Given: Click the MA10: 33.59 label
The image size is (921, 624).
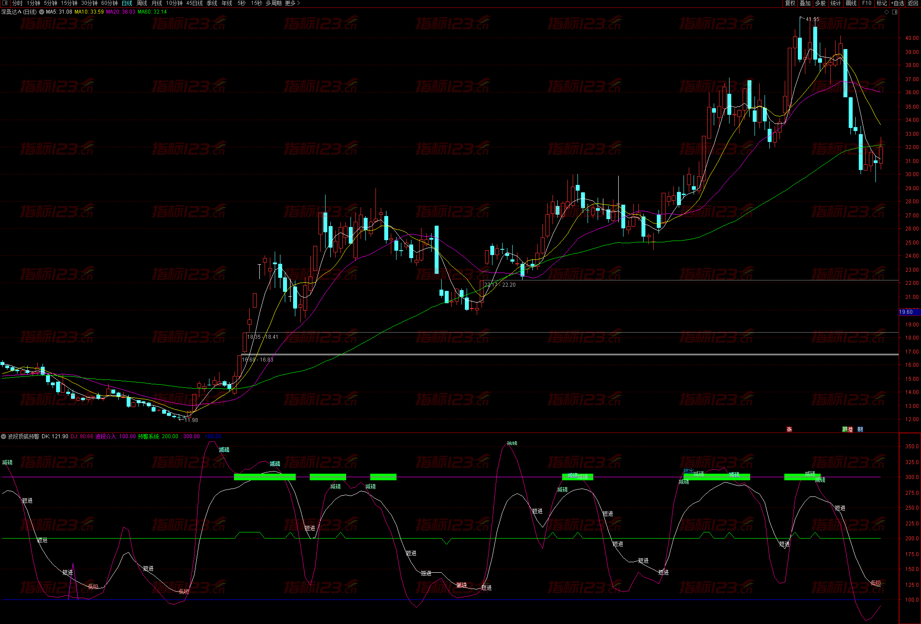Looking at the screenshot, I should 89,12.
